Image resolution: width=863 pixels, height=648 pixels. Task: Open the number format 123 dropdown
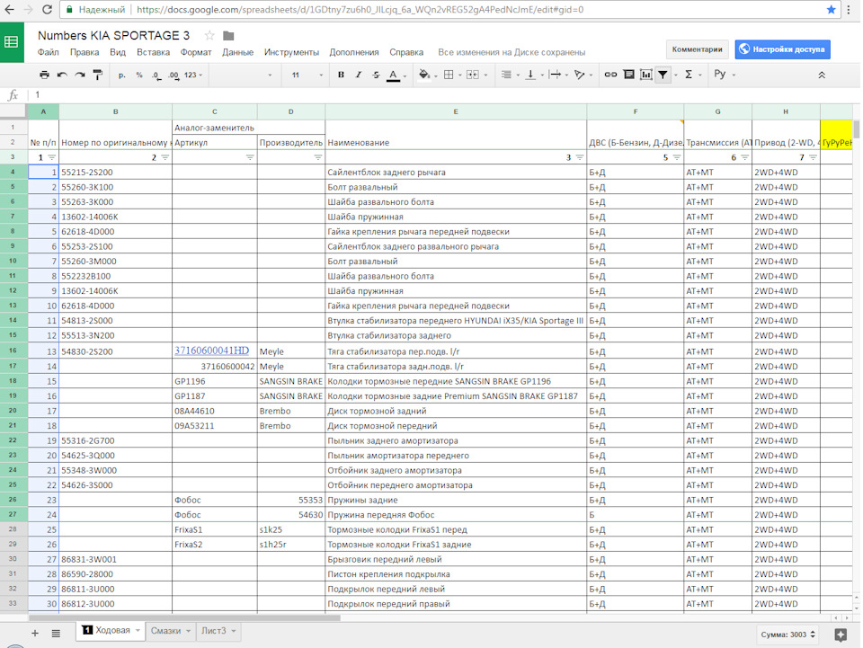tap(193, 75)
